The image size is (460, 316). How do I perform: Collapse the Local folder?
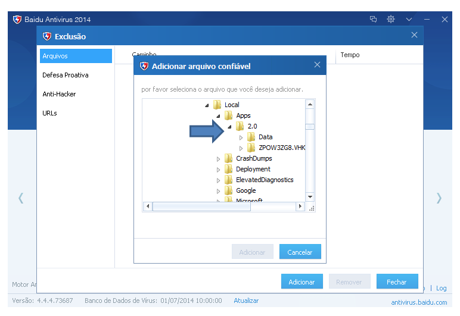[207, 105]
